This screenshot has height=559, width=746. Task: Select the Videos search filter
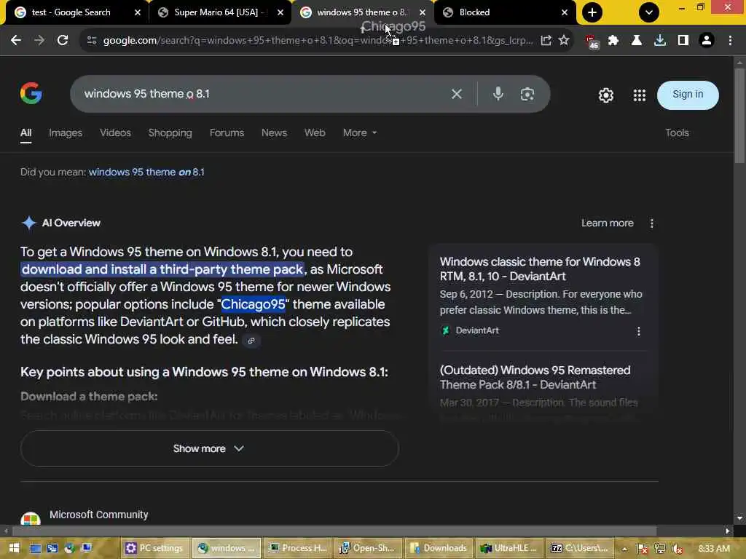(115, 133)
